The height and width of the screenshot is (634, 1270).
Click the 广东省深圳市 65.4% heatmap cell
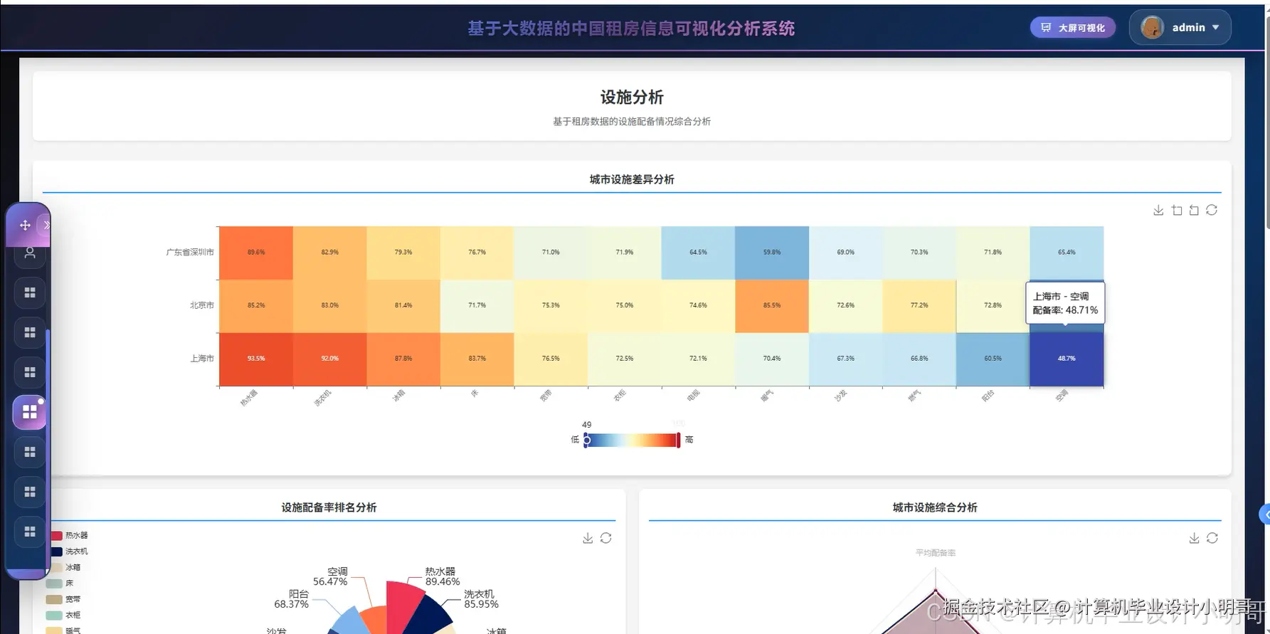click(1067, 252)
